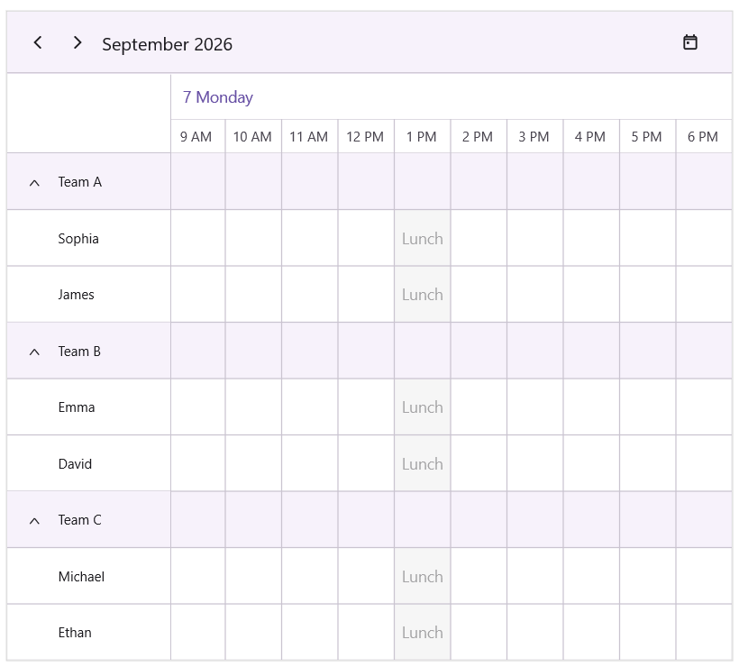The image size is (739, 667).
Task: Select Team C's 4 PM header cell
Action: click(591, 520)
